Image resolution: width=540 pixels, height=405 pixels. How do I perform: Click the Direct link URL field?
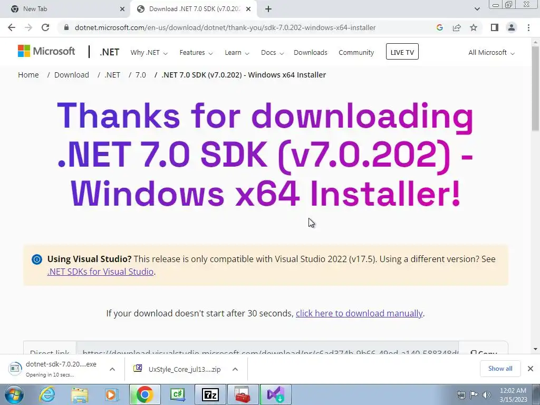click(x=267, y=349)
